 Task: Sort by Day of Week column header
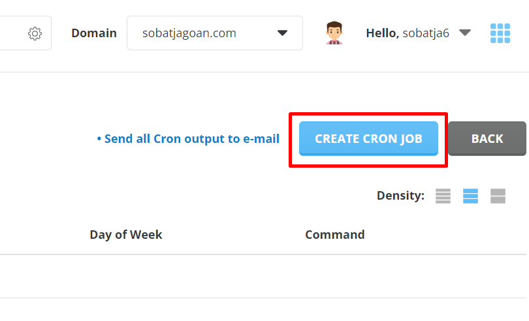pyautogui.click(x=126, y=235)
